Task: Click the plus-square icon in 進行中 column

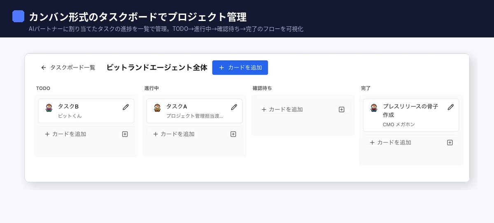Action: click(x=233, y=134)
